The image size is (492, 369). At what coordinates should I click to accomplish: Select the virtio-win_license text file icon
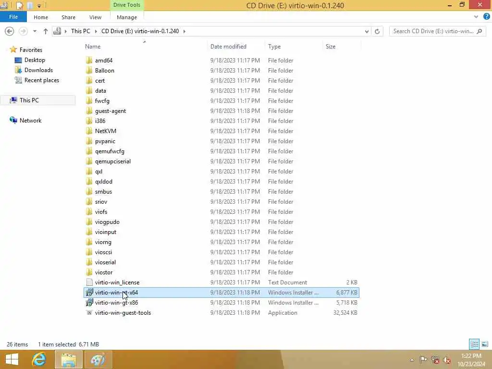point(89,282)
